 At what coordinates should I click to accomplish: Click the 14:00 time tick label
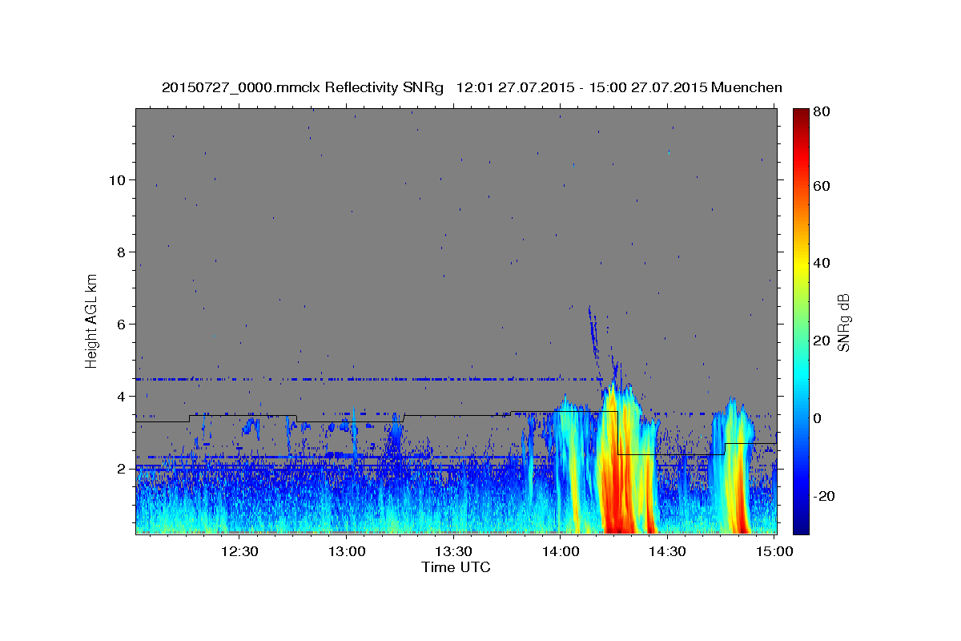[x=560, y=551]
